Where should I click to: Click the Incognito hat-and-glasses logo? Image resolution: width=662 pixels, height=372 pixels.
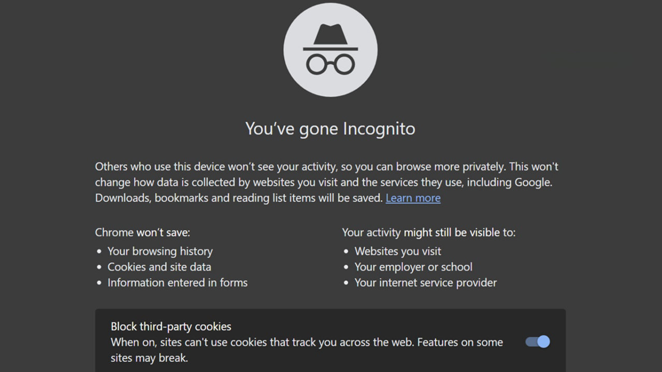pos(330,50)
